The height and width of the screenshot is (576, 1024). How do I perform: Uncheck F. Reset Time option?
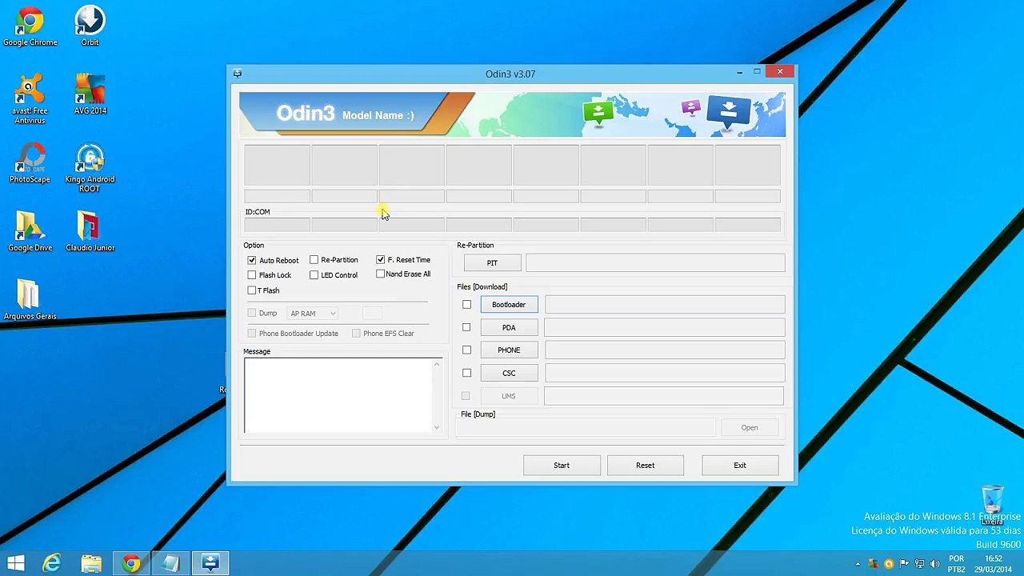381,259
